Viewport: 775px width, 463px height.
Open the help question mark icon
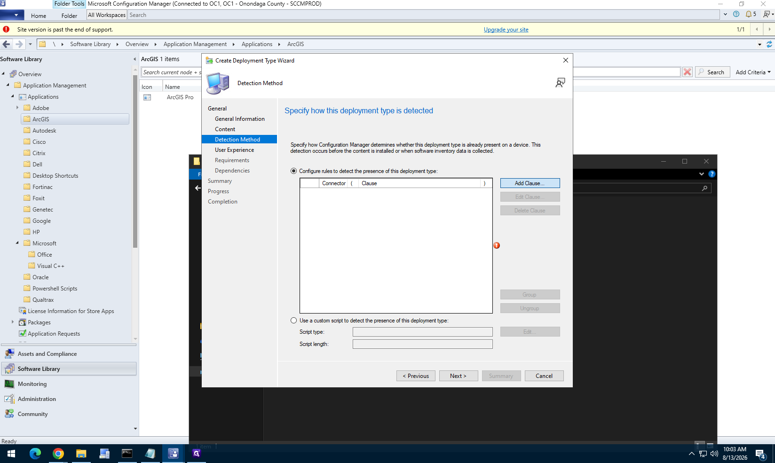pyautogui.click(x=736, y=14)
